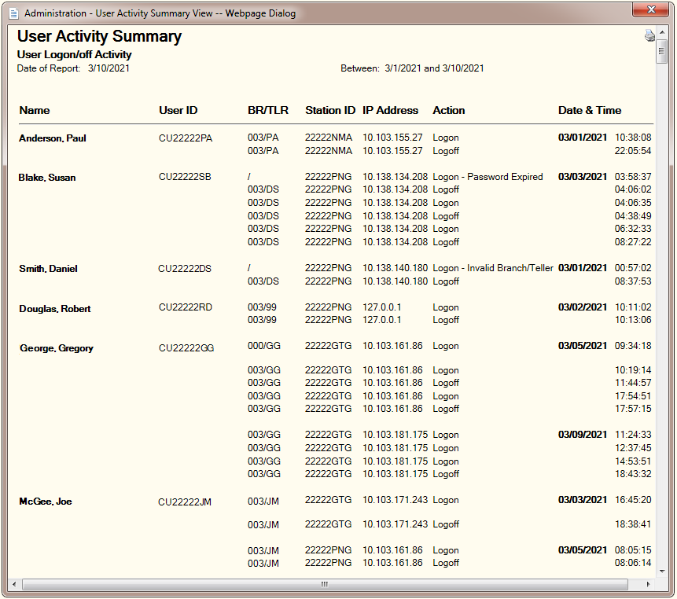
Task: Click timestamp 04:06:35
Action: pos(633,203)
